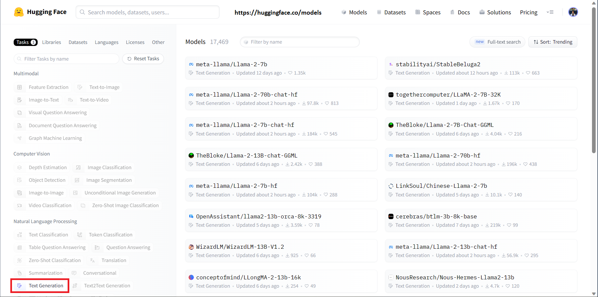Toggle the Text2Text Generation filter
Image resolution: width=598 pixels, height=297 pixels.
pos(101,286)
